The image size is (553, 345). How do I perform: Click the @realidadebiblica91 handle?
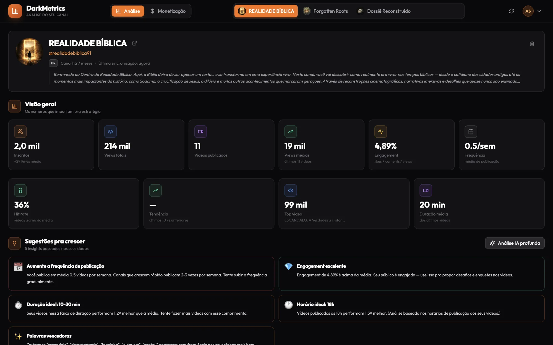tap(70, 53)
